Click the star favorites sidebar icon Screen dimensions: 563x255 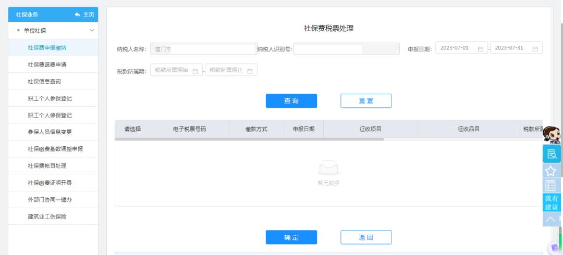coord(552,171)
